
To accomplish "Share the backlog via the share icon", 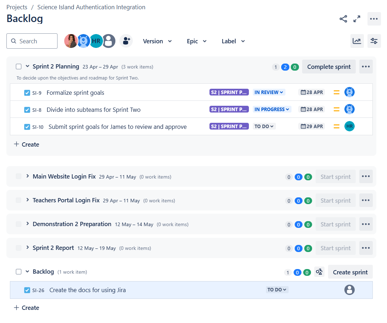I will click(x=343, y=18).
